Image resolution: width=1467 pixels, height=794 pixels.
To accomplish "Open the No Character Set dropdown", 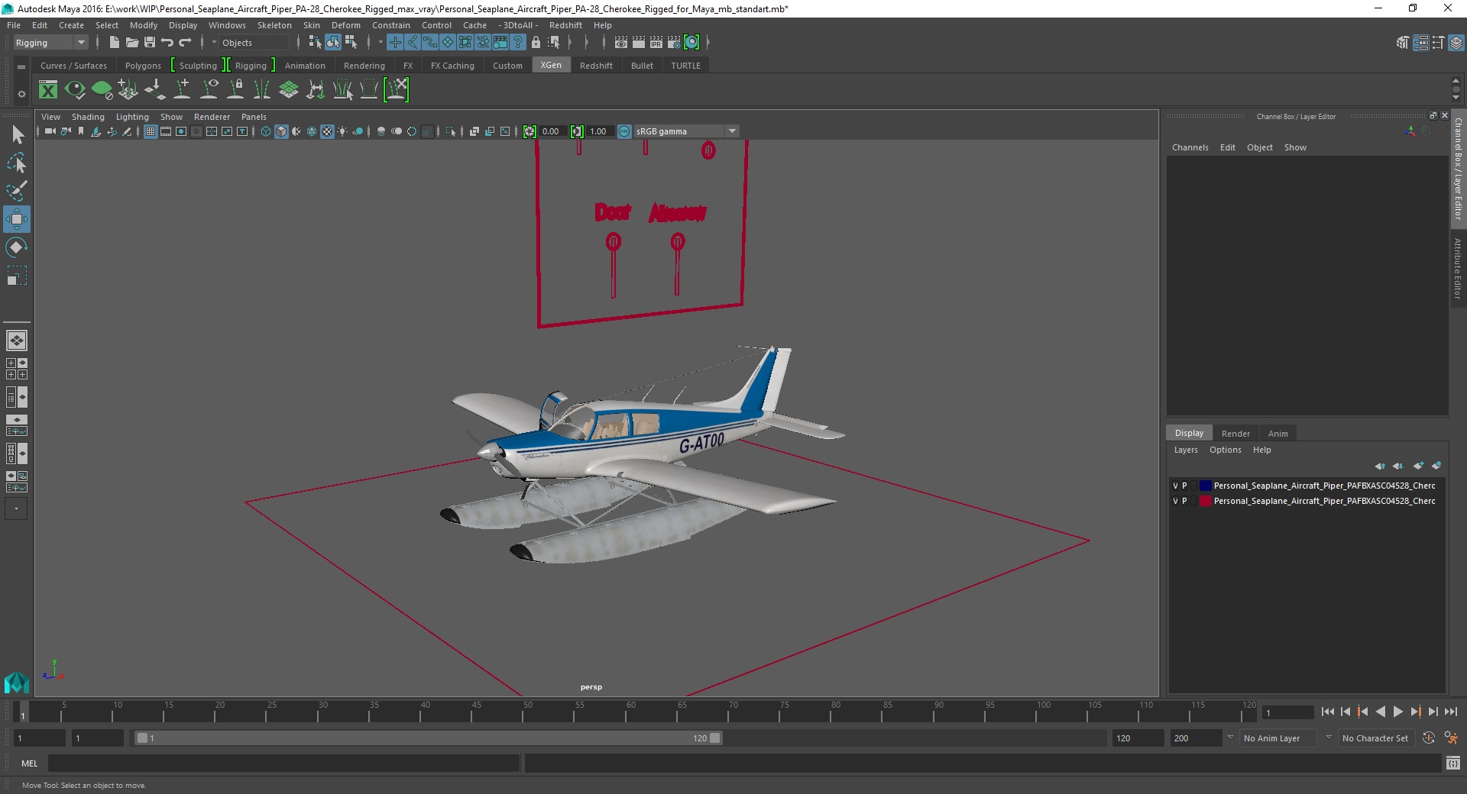I will point(1378,738).
